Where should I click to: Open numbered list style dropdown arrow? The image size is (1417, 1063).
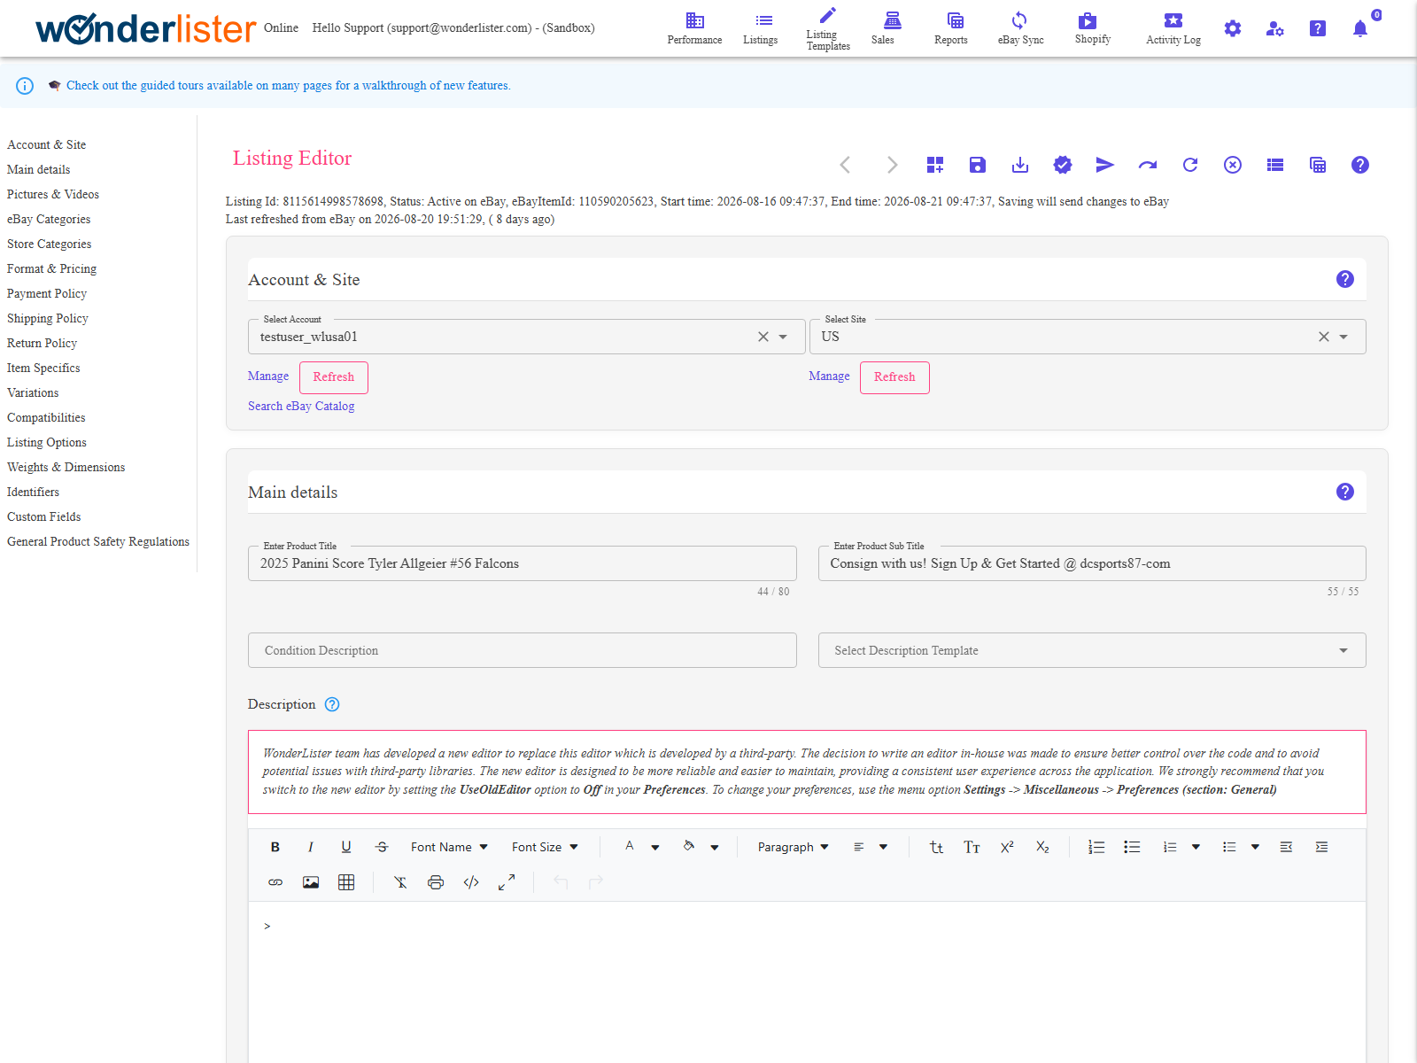1196,847
